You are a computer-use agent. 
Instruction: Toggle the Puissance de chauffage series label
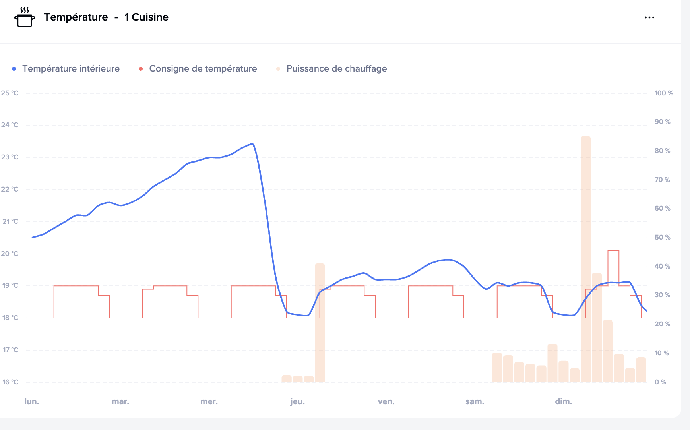click(x=336, y=69)
